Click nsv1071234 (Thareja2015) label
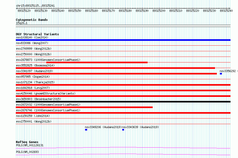238x158 pixels. coord(35,82)
